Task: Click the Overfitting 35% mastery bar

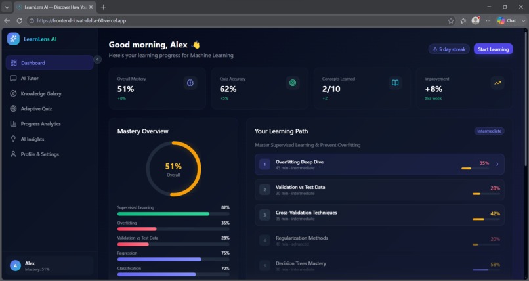Action: [x=173, y=229]
